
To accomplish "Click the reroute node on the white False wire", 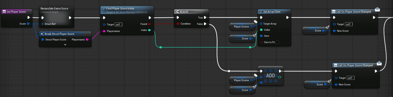I will [x=229, y=71].
